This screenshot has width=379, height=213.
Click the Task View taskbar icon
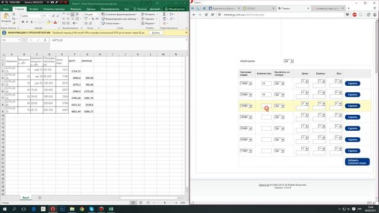(x=24, y=209)
